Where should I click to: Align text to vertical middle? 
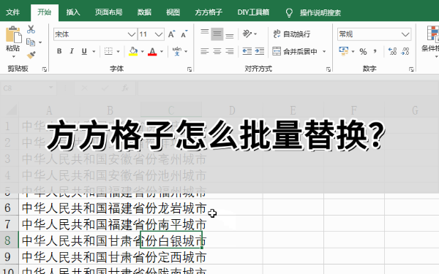coord(217,34)
